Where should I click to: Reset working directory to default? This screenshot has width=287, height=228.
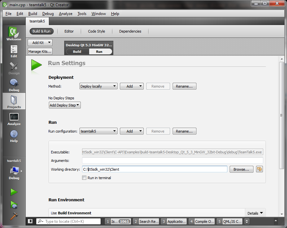(259, 169)
